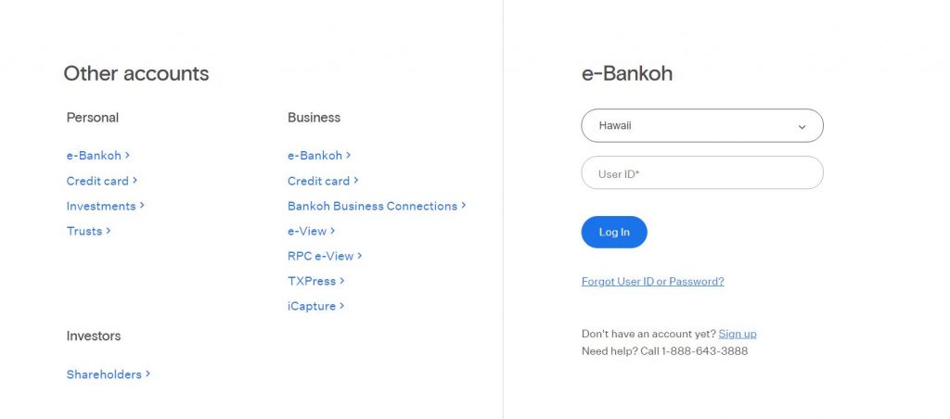Screen dimensions: 950x419
Task: Click the arrow icon beside Shareholders
Action: point(148,375)
